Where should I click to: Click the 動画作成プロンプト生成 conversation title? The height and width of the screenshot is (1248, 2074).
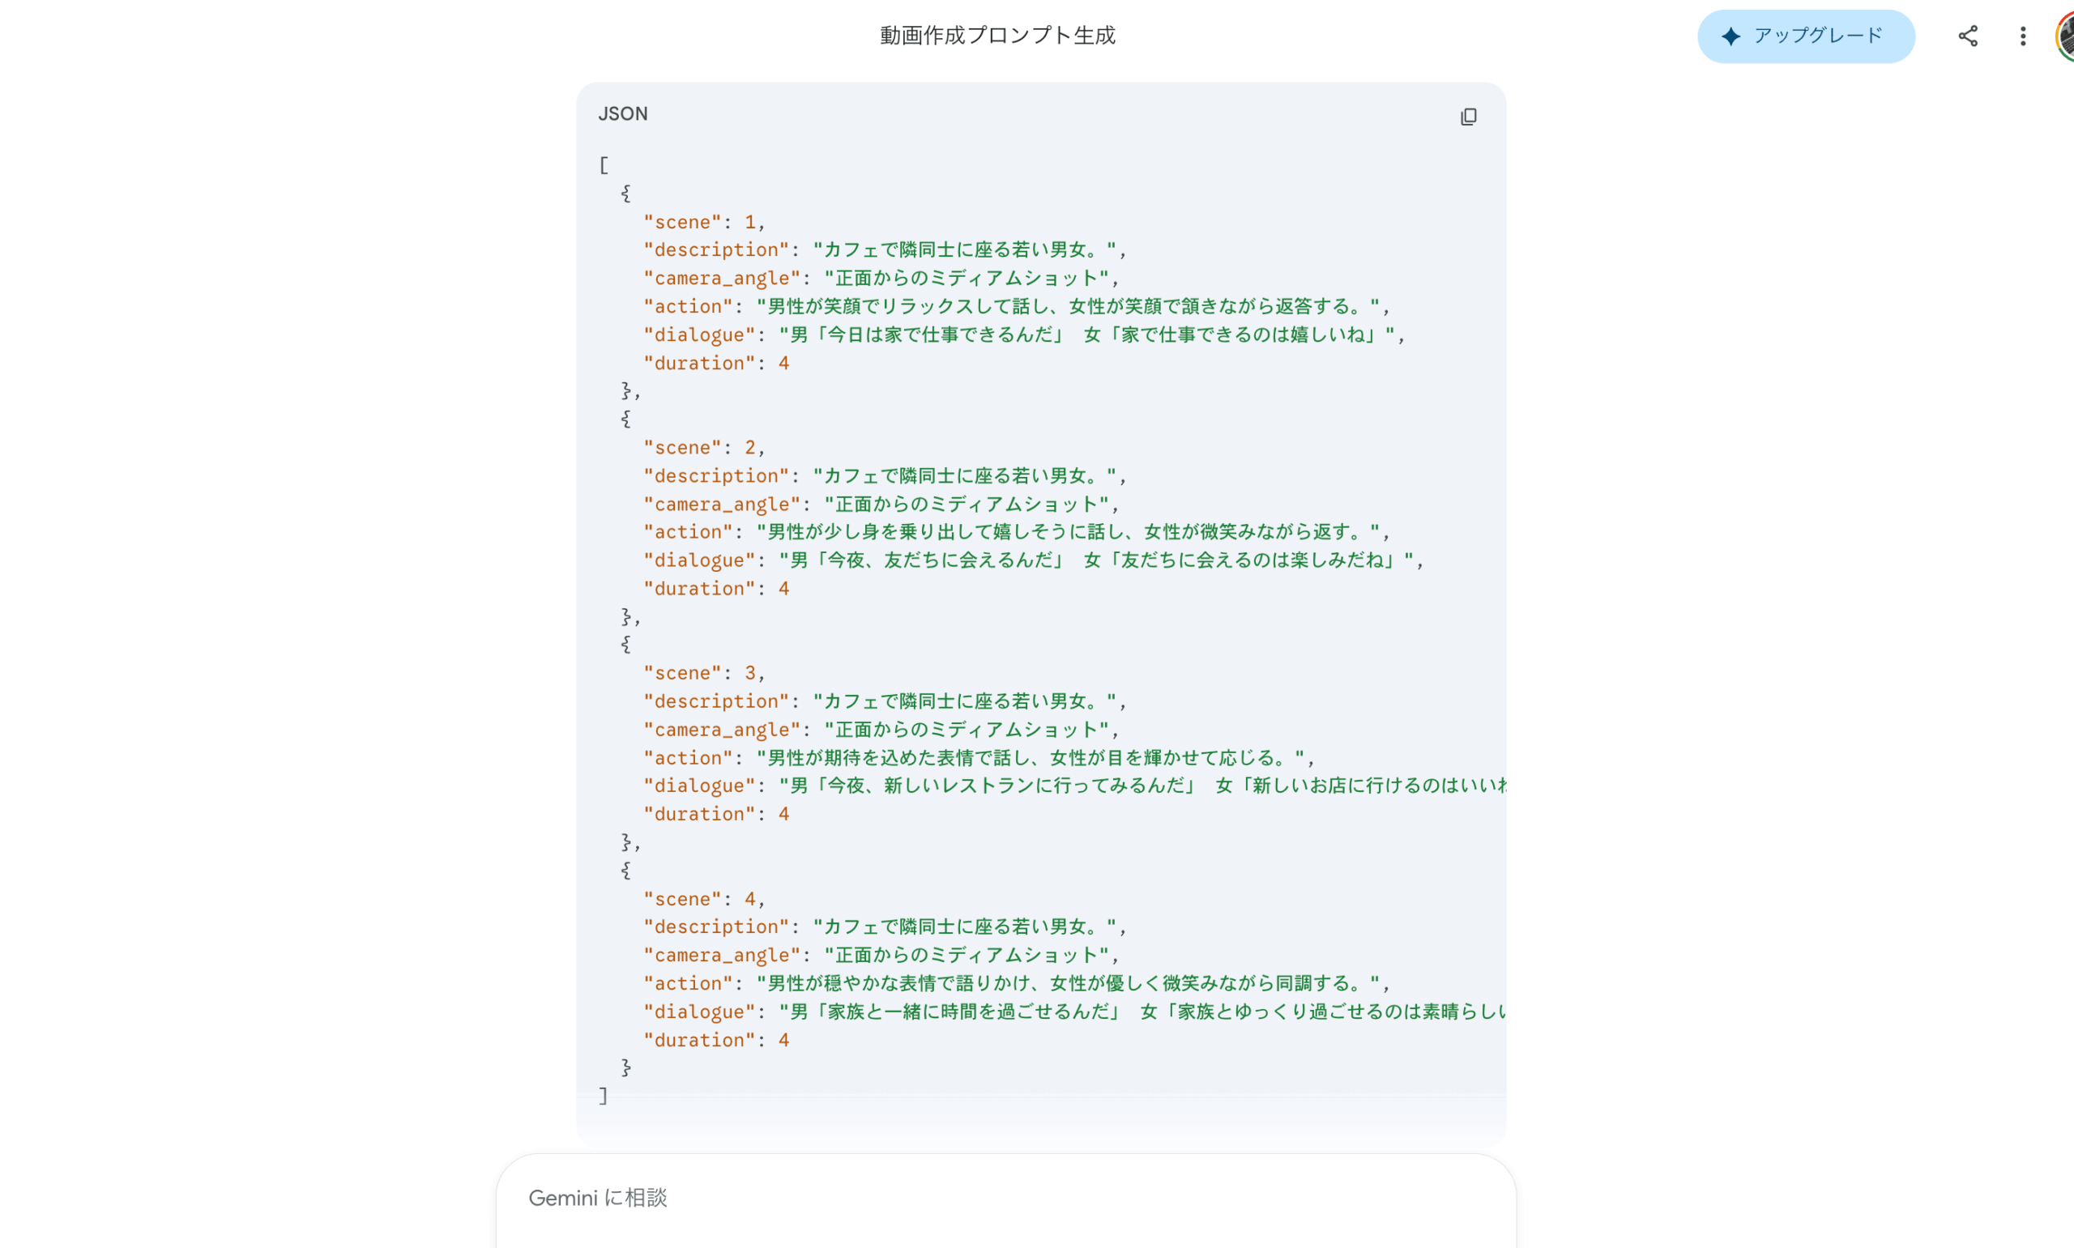[997, 36]
